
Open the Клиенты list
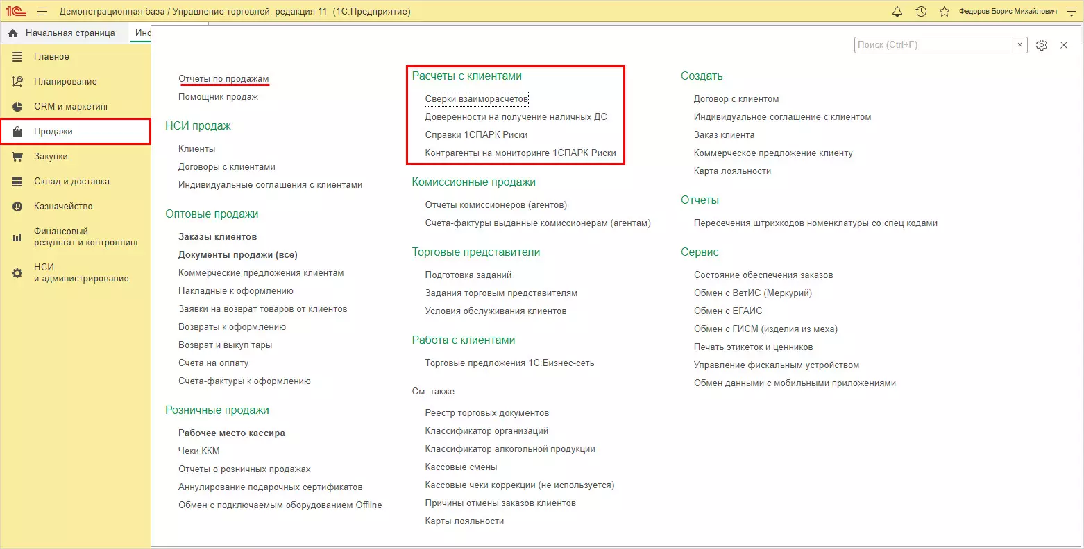[196, 149]
